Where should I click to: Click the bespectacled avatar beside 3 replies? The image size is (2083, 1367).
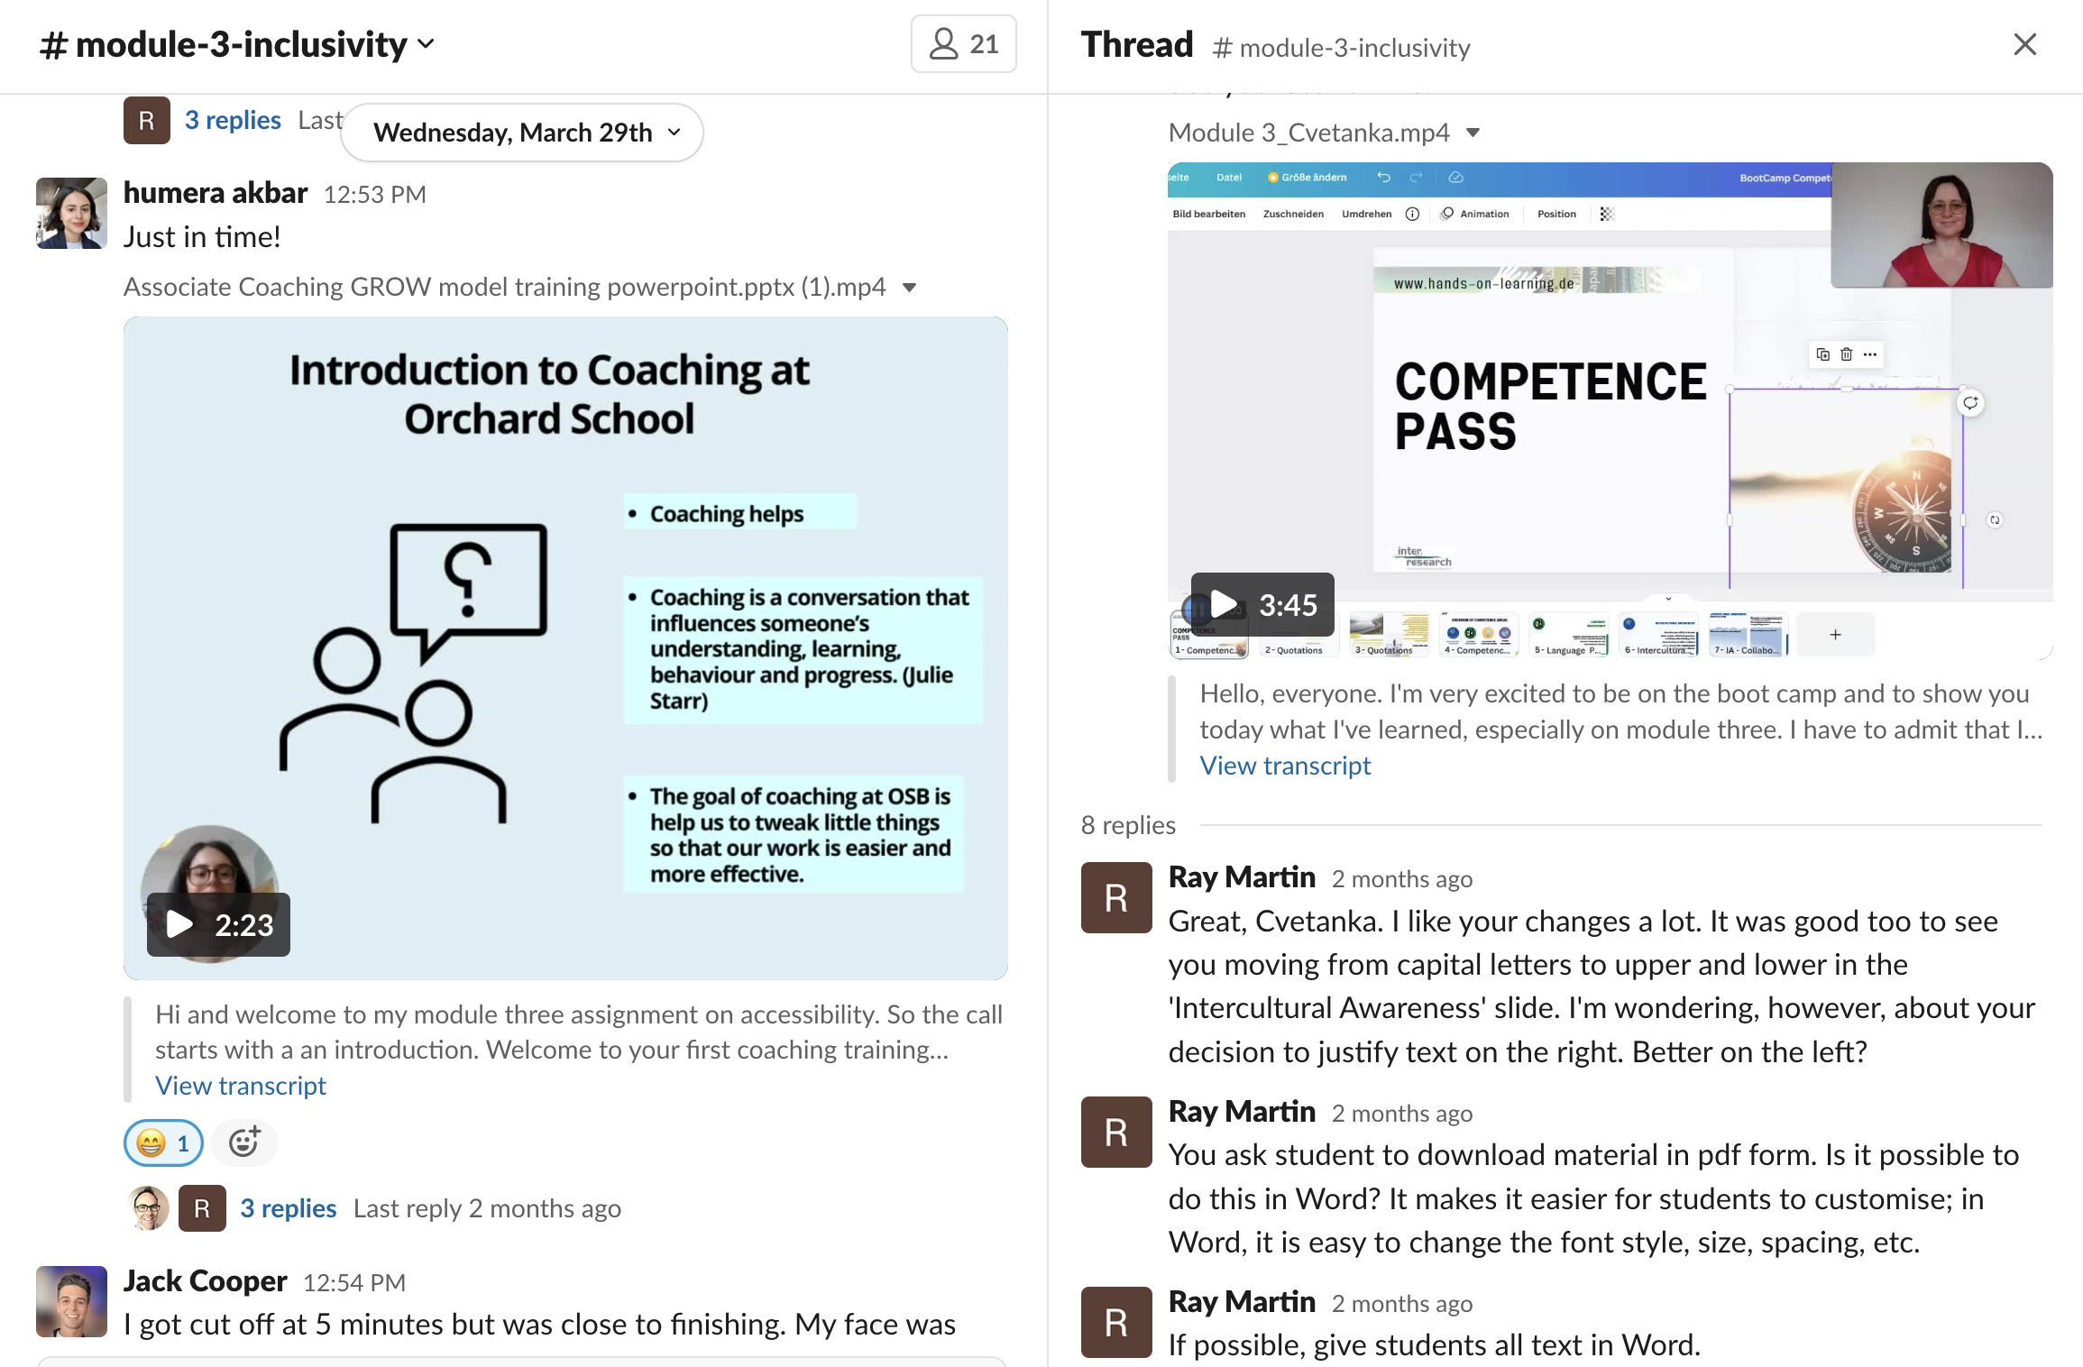click(149, 1208)
